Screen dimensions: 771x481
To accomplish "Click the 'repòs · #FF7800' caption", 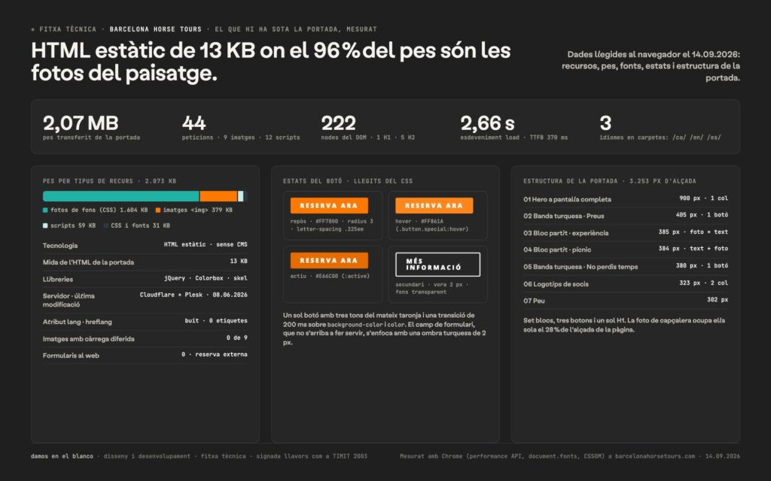I will (x=332, y=225).
